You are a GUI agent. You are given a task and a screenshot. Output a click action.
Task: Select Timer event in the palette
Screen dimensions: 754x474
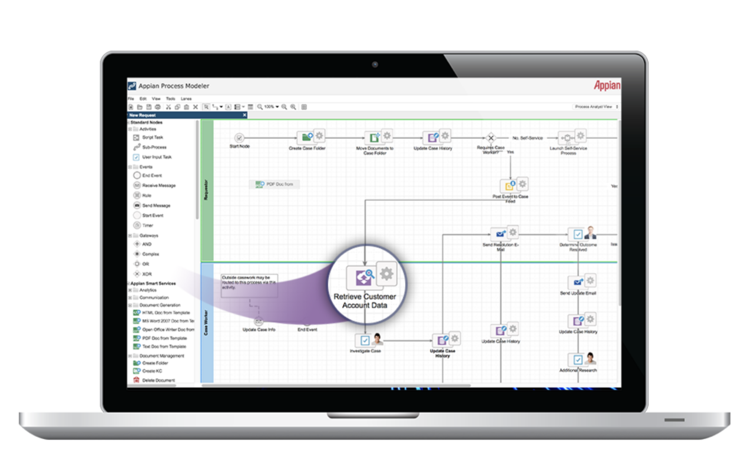tap(143, 226)
